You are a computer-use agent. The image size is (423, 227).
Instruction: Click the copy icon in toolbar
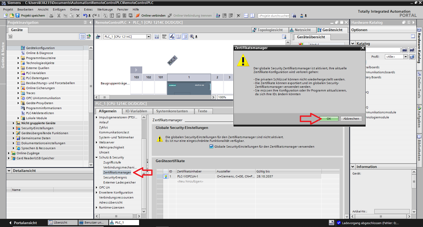tap(65, 16)
